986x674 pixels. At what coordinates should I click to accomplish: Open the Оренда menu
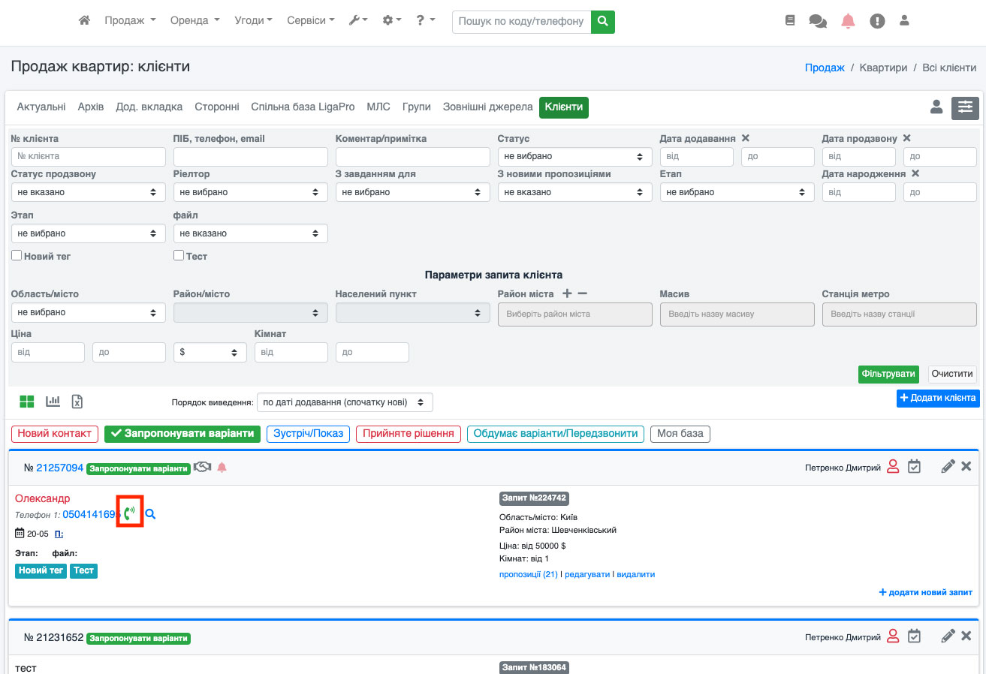point(194,21)
